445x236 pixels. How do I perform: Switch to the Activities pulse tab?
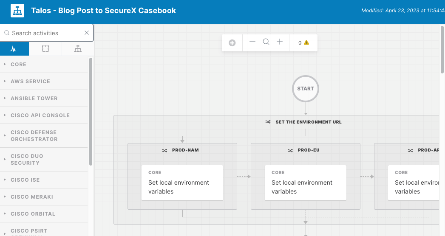click(14, 49)
